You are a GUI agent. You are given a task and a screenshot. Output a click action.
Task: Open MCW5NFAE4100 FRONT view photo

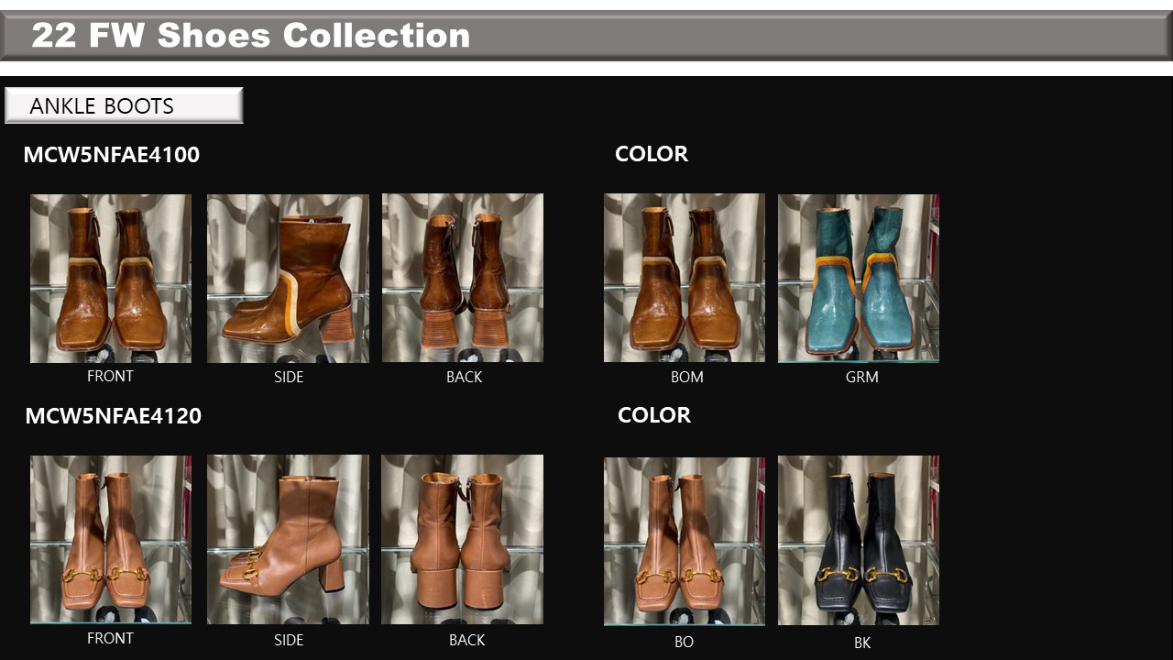point(111,278)
